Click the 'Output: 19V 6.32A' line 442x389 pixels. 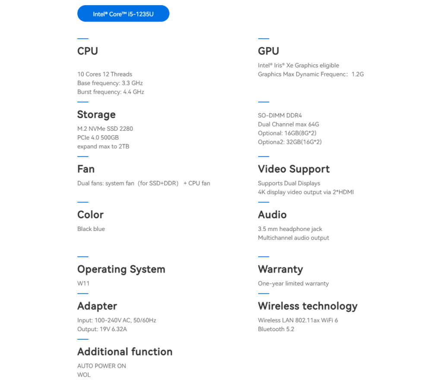[102, 329]
